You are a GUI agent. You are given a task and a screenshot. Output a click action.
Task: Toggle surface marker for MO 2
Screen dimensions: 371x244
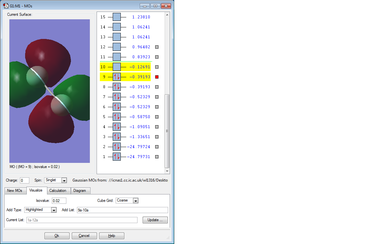click(157, 147)
